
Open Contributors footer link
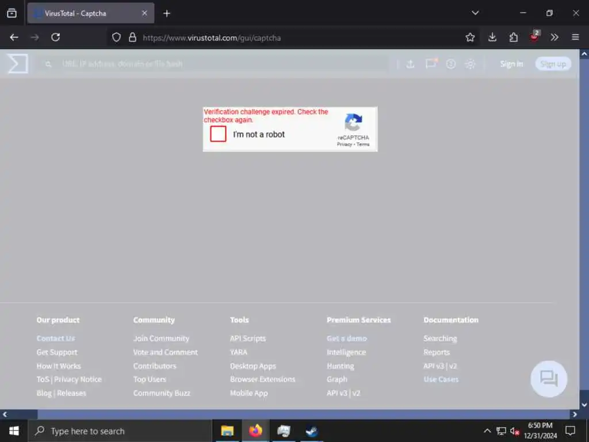(x=155, y=365)
